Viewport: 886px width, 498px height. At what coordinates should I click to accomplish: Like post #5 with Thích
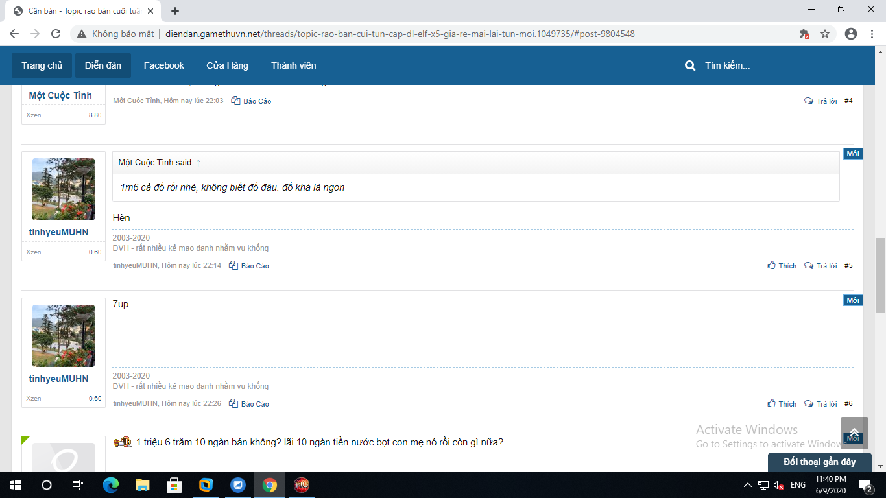point(782,266)
